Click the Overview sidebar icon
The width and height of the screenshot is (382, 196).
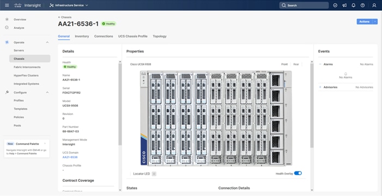(7, 19)
